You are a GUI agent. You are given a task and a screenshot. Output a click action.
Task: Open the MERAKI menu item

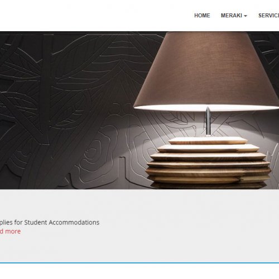231,16
